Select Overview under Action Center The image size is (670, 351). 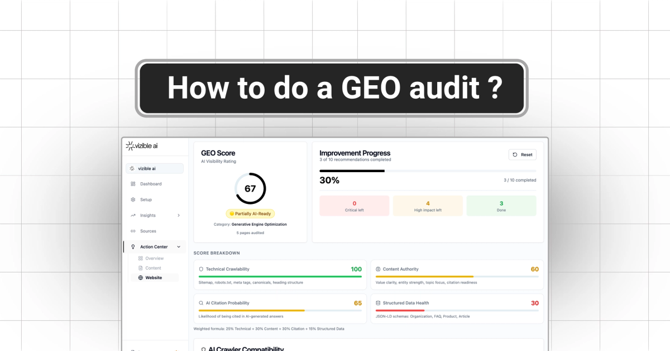(x=155, y=259)
